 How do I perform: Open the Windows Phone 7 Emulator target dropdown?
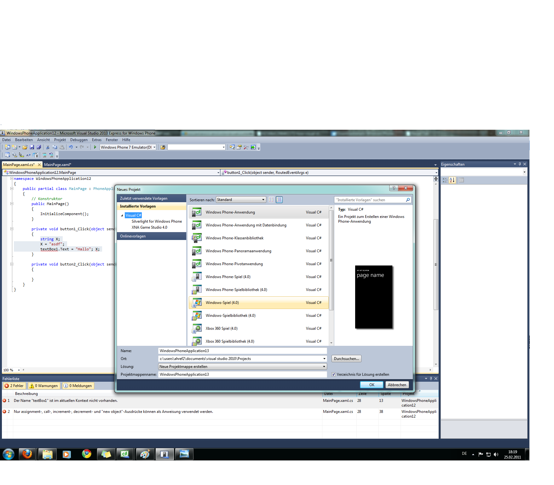pyautogui.click(x=154, y=147)
